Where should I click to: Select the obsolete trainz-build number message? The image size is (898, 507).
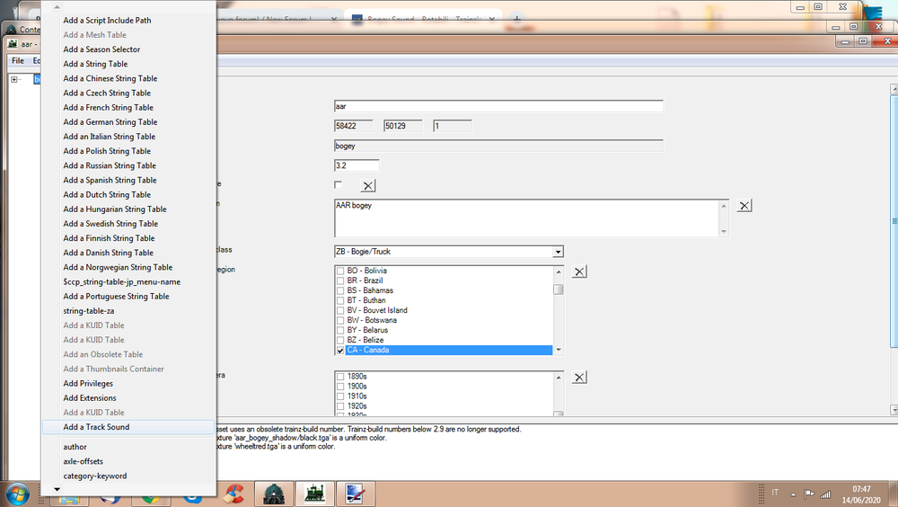tap(369, 429)
